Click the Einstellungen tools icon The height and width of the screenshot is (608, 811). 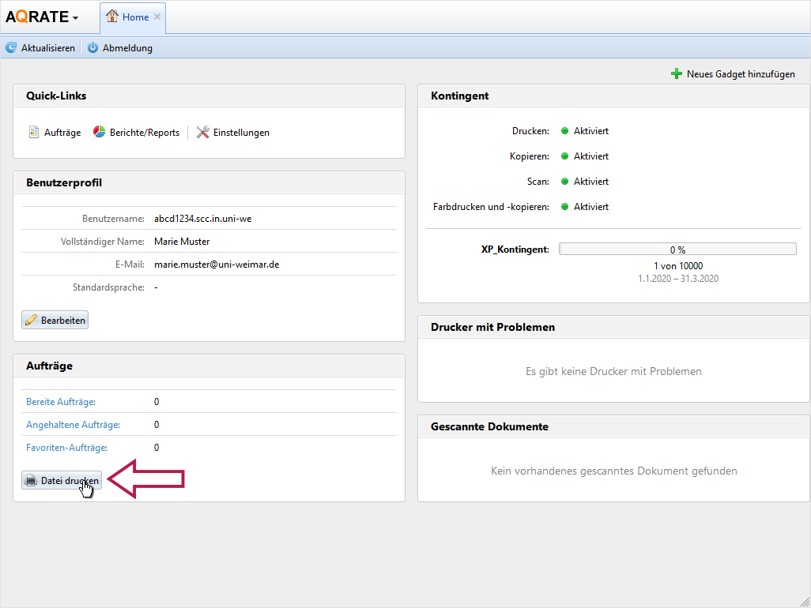click(202, 133)
